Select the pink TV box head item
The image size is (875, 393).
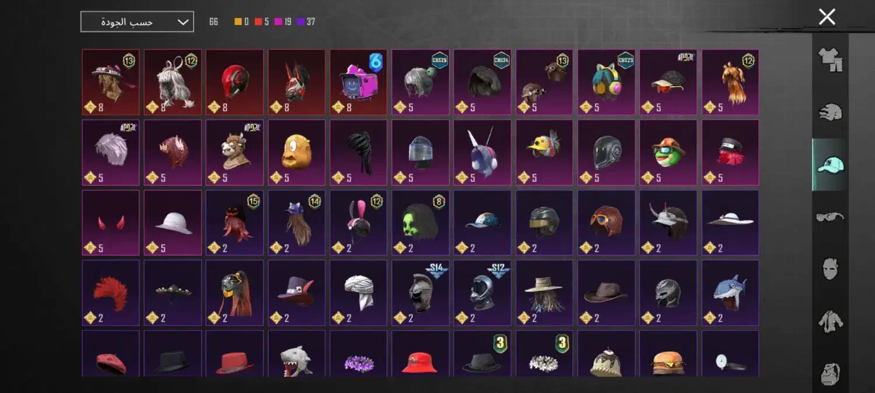[x=358, y=82]
